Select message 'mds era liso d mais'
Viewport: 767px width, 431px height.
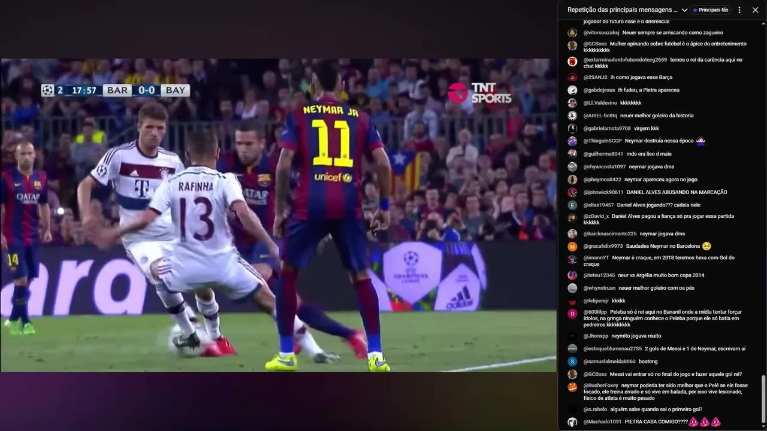pyautogui.click(x=650, y=154)
